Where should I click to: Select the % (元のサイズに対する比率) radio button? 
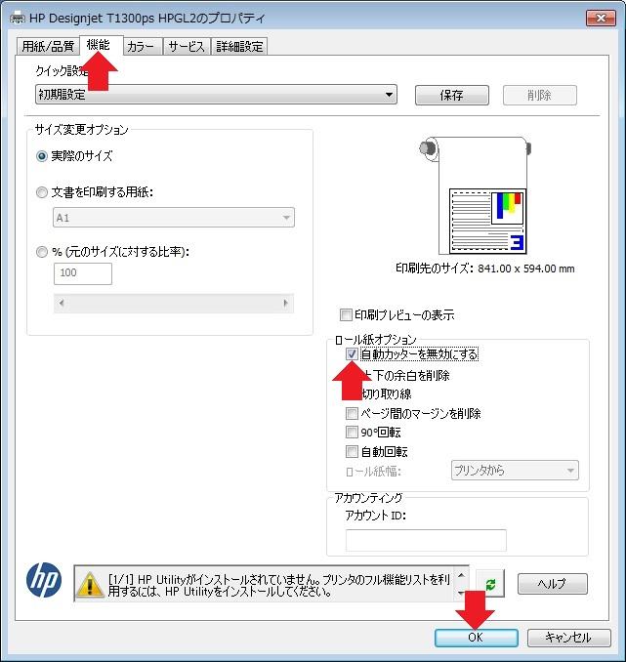(x=41, y=252)
